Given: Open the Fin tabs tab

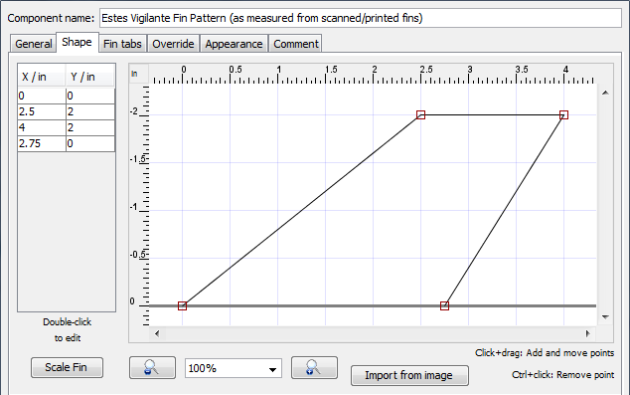Looking at the screenshot, I should coord(122,44).
